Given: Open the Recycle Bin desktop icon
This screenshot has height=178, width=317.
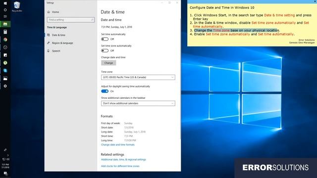Looking at the screenshot, I should tap(17, 6).
